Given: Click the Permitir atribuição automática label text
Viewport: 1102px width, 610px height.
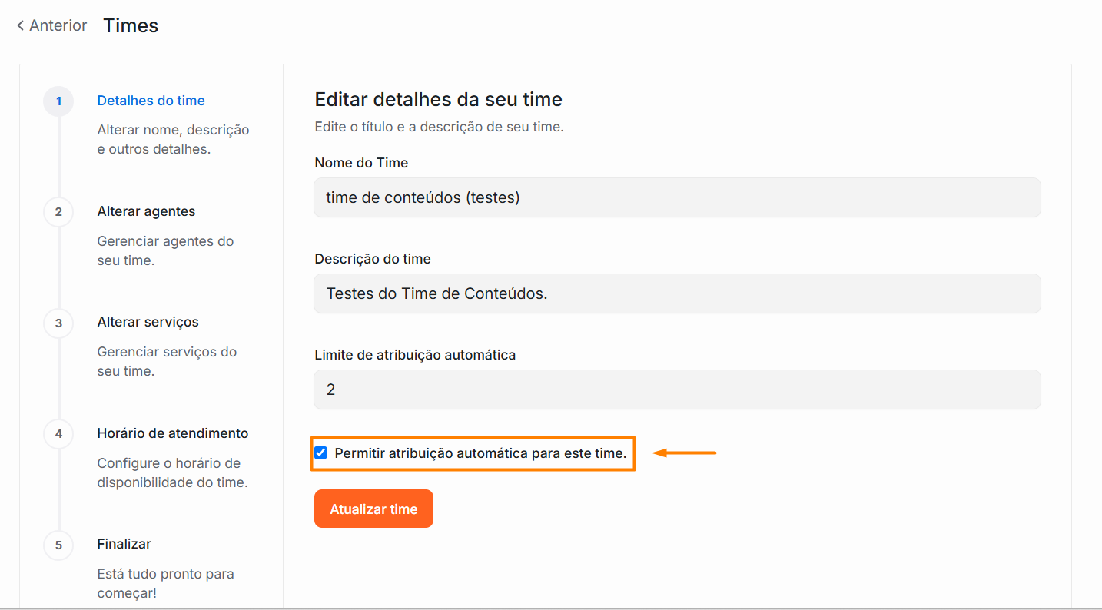Looking at the screenshot, I should point(481,453).
